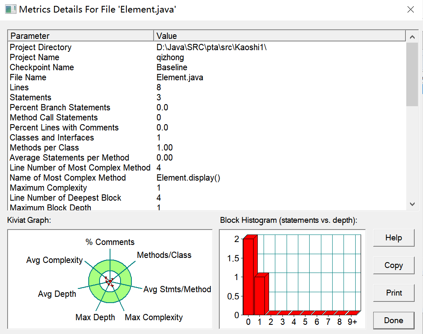
Task: Click the Methods/Class axis label
Action: tap(164, 255)
